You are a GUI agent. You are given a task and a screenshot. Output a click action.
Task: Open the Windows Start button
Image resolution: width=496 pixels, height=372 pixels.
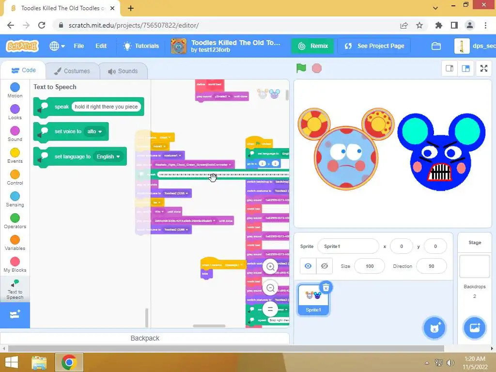click(x=12, y=362)
